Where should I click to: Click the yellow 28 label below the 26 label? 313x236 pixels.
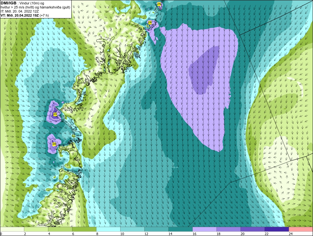click(x=150, y=23)
